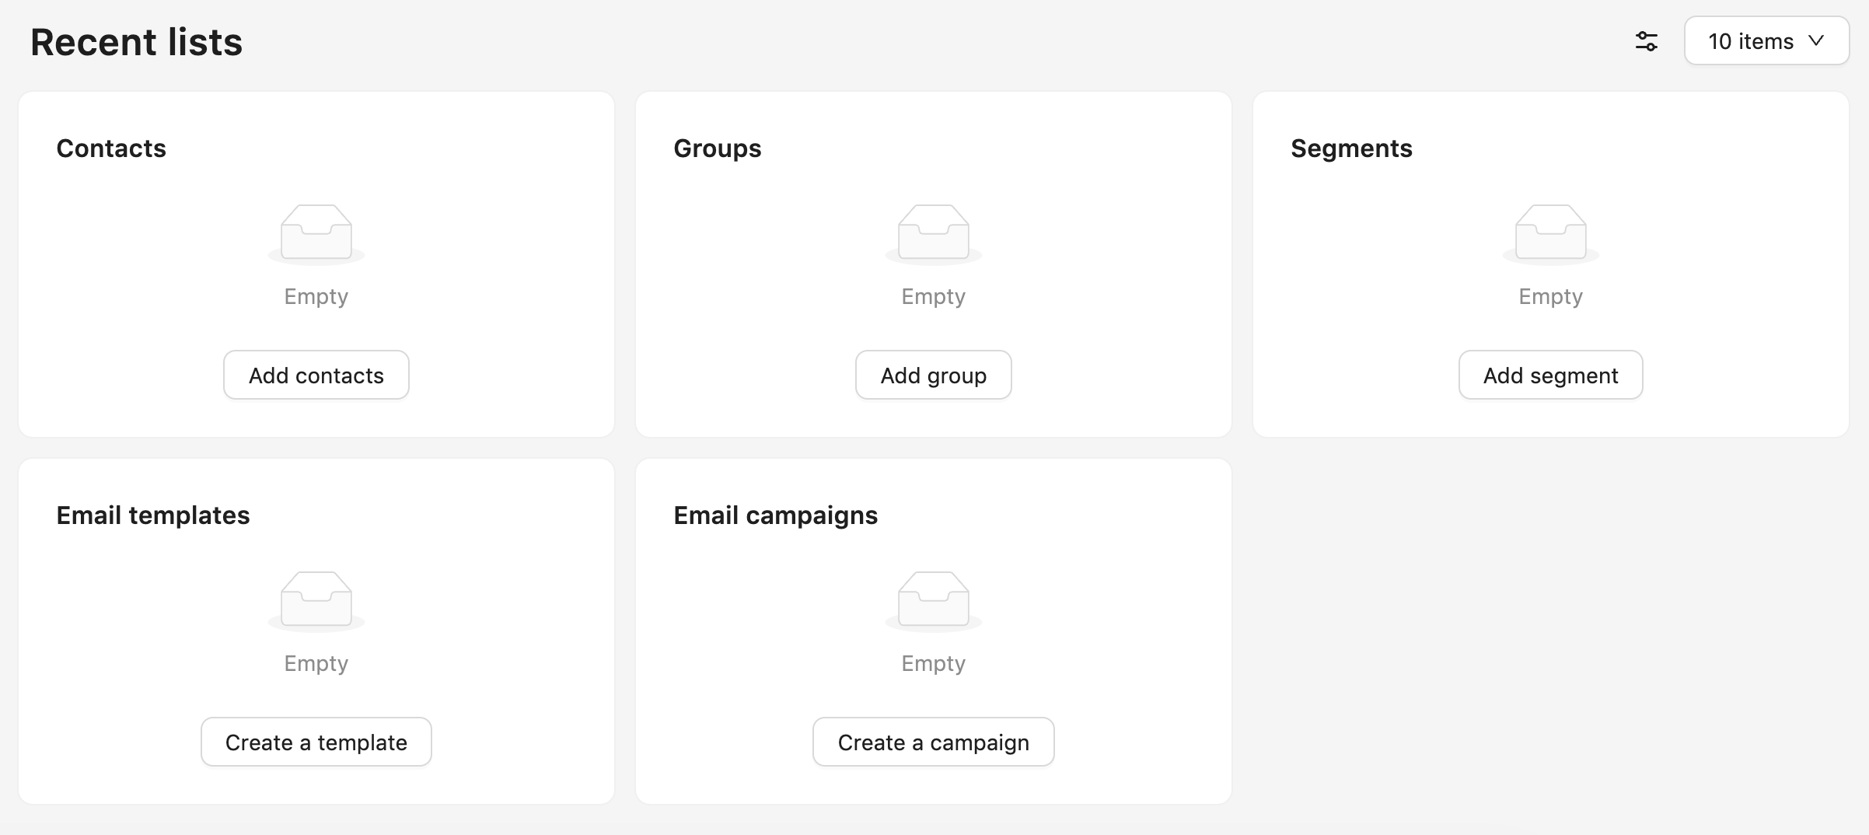Click the empty tray icon in Email templates
The image size is (1869, 835).
tap(316, 600)
